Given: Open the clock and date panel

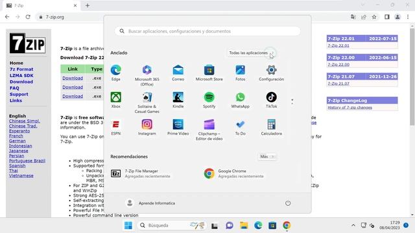Looking at the screenshot, I should [x=390, y=225].
